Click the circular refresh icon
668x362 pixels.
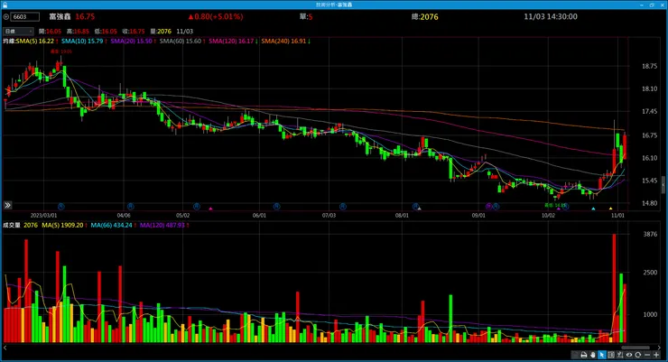(x=637, y=355)
